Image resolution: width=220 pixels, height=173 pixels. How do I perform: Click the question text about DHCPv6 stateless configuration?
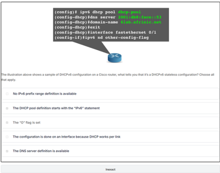click(107, 77)
